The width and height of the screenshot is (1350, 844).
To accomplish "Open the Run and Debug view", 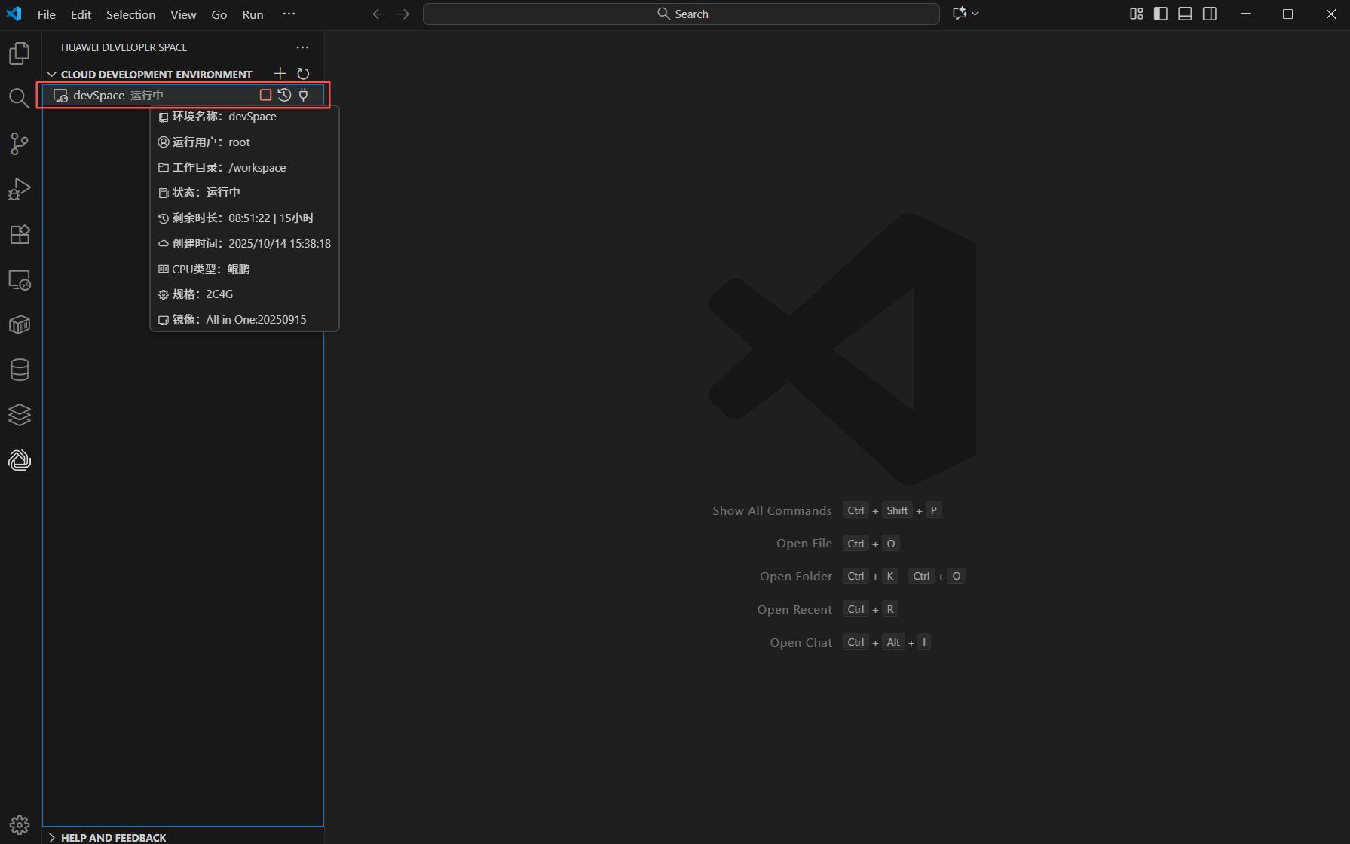I will pyautogui.click(x=20, y=189).
